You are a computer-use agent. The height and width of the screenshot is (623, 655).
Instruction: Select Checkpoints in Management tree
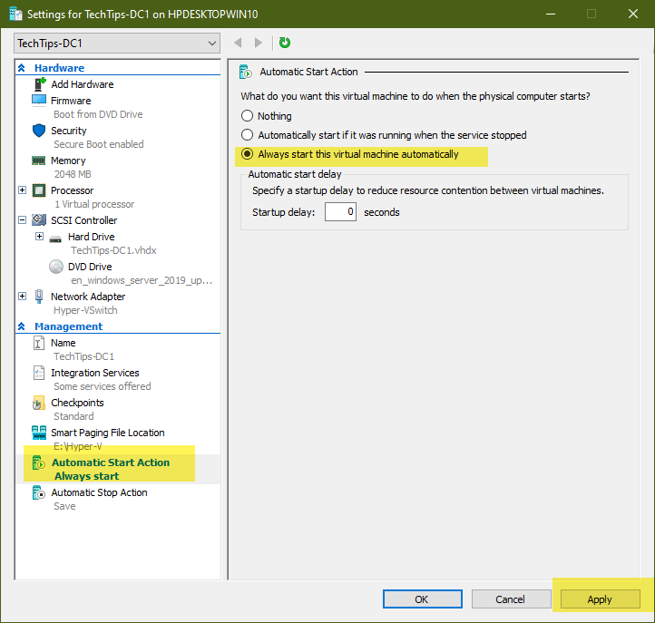pos(77,403)
